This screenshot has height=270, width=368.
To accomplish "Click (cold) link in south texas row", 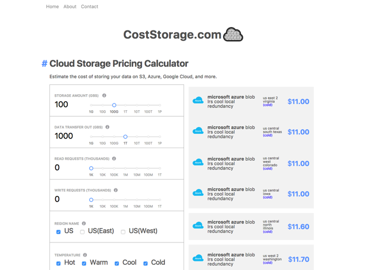I will coord(267,135).
